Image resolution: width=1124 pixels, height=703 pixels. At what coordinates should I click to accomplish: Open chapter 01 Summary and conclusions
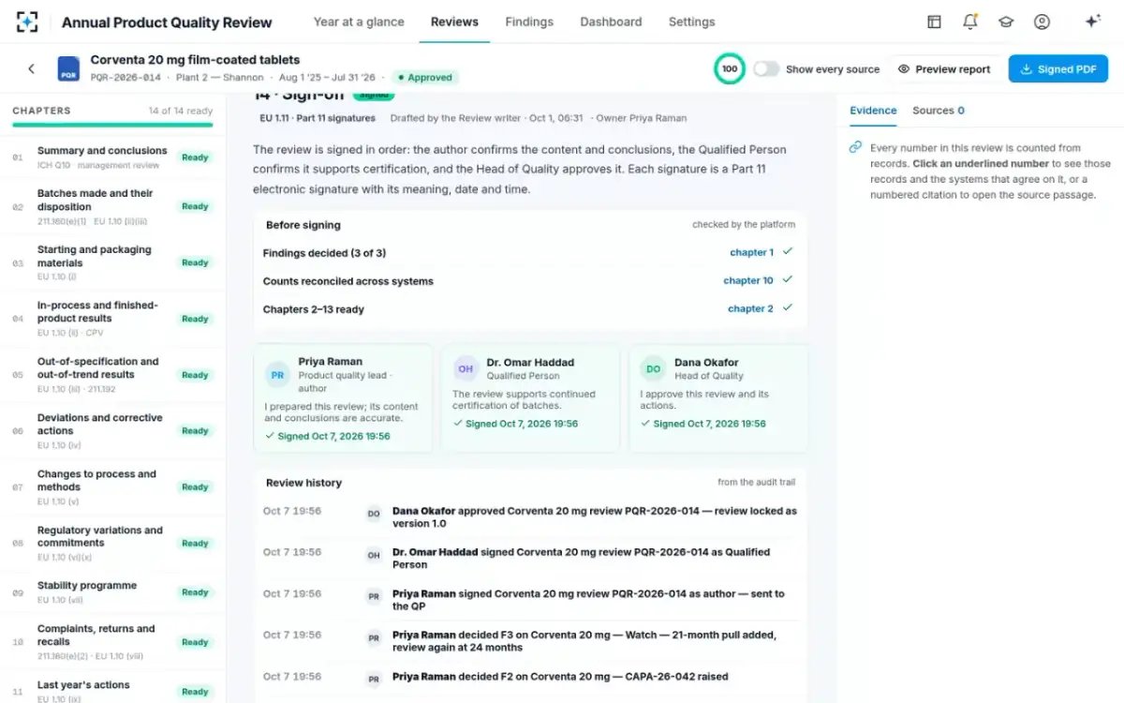point(112,157)
